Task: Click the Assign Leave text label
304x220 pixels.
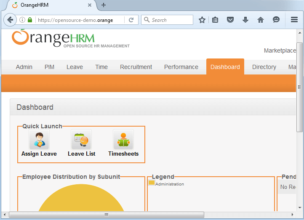Action: point(39,154)
